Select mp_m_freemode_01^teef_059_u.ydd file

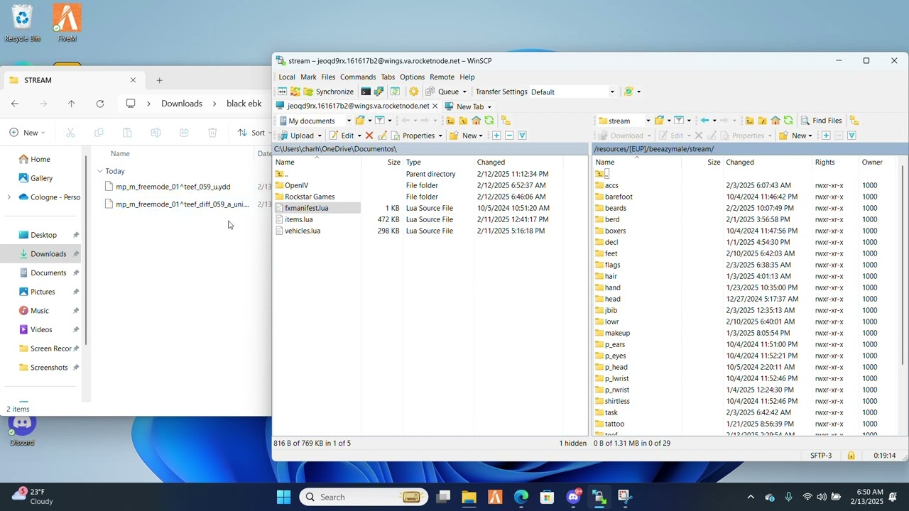click(x=173, y=187)
